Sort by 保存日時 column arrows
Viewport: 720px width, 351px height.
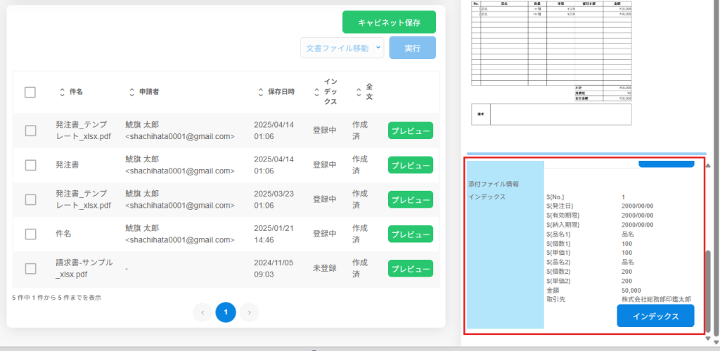point(261,92)
